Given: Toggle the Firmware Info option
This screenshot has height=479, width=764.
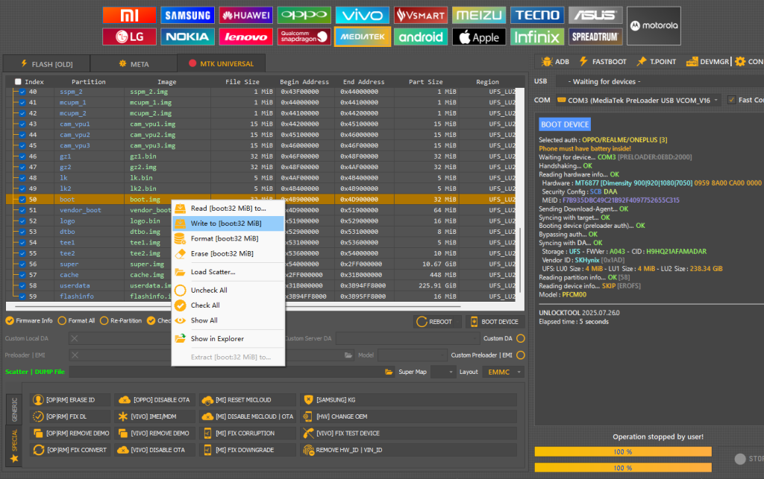Looking at the screenshot, I should click(29, 321).
